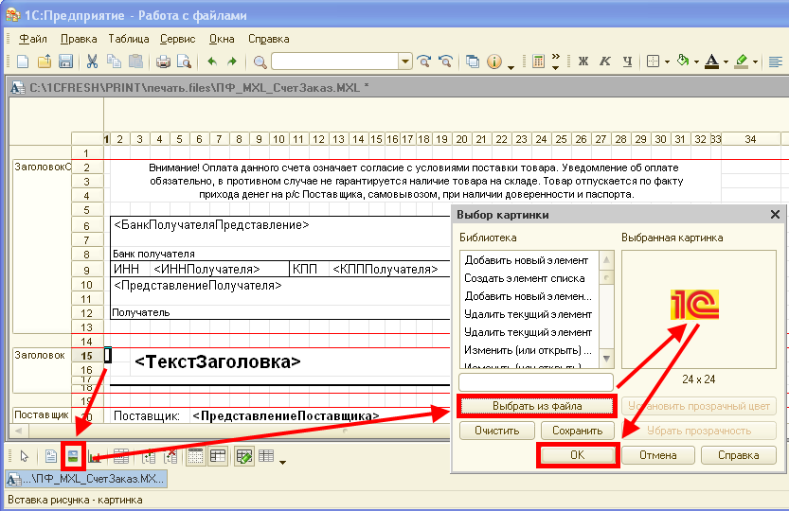The image size is (789, 511).
Task: Click the Очистить button
Action: click(x=496, y=431)
